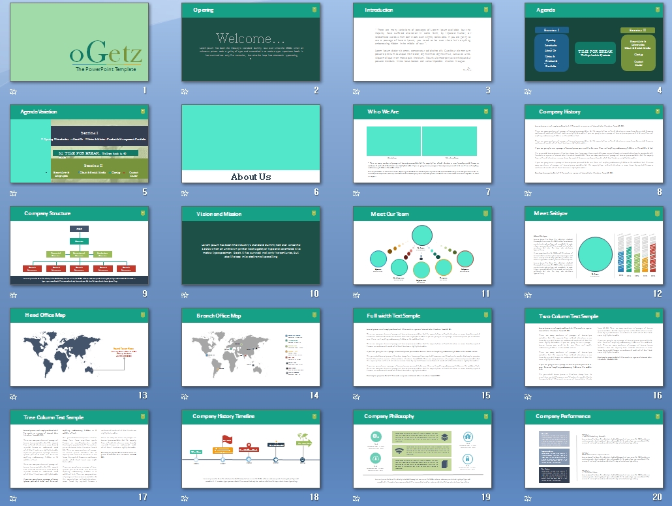This screenshot has height=506, width=672.
Task: Click slide number 16 label
Action: click(658, 395)
